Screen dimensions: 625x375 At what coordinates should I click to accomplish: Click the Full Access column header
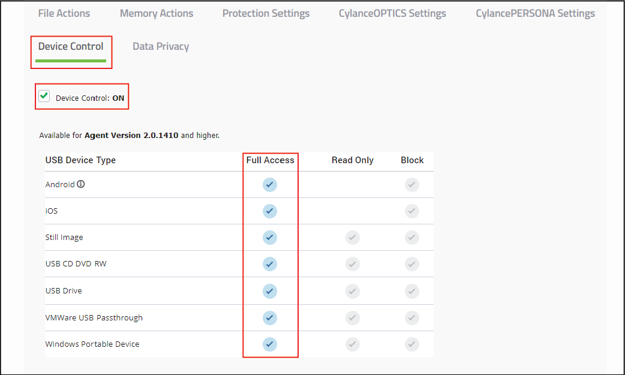[271, 160]
